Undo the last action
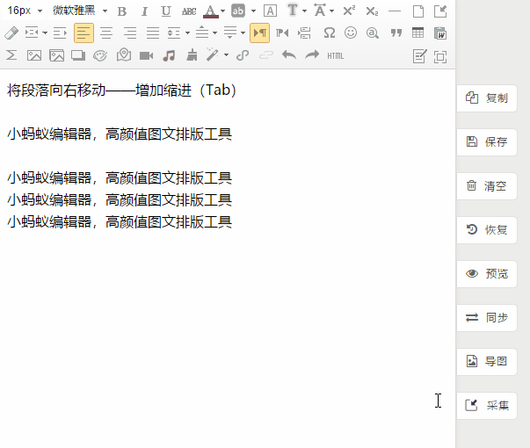 coord(289,55)
